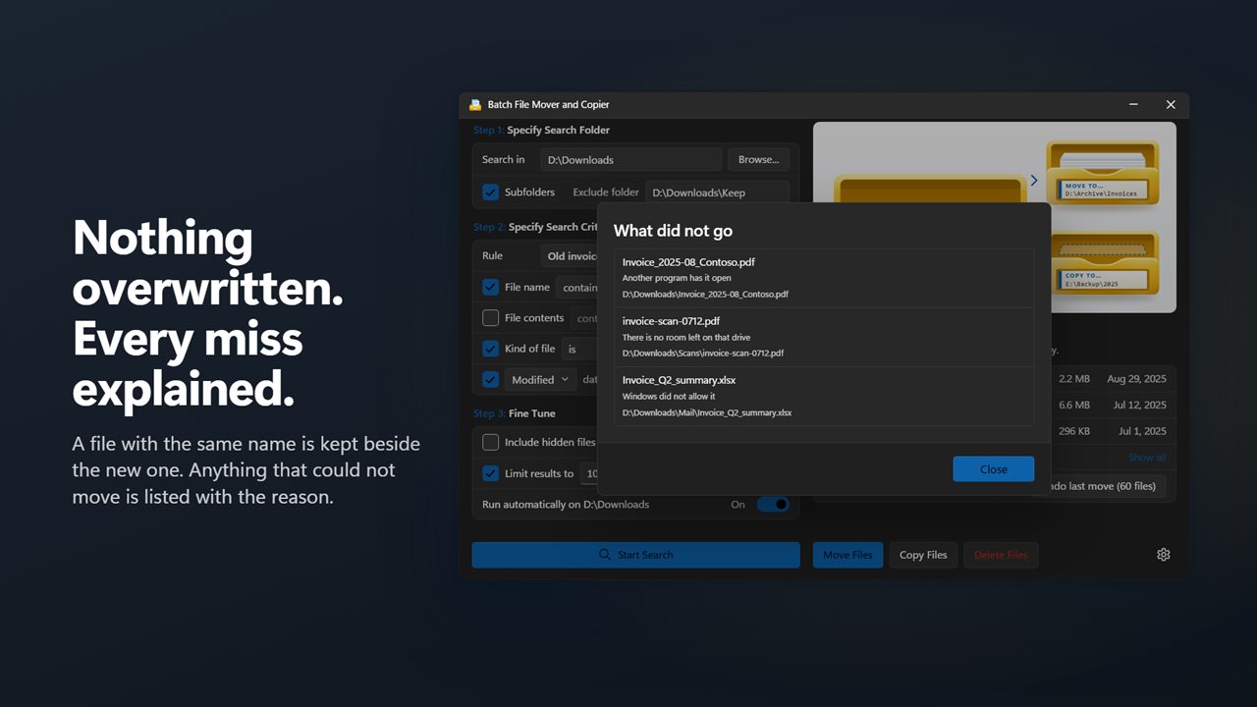Click the search magnifier on Start Search

pos(605,555)
